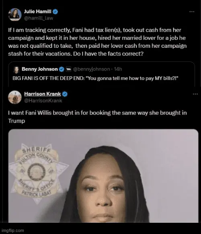Open the quoted Benny Johnson tweet text
The height and width of the screenshot is (234, 201).
point(96,78)
